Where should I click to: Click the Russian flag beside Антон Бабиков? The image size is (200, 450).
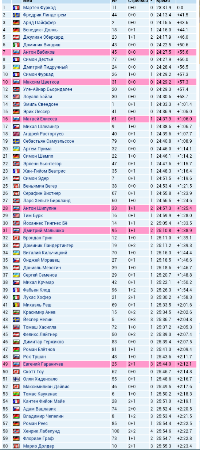[x=16, y=52]
